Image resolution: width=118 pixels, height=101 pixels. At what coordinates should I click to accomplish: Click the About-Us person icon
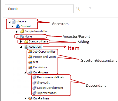[x=26, y=47]
